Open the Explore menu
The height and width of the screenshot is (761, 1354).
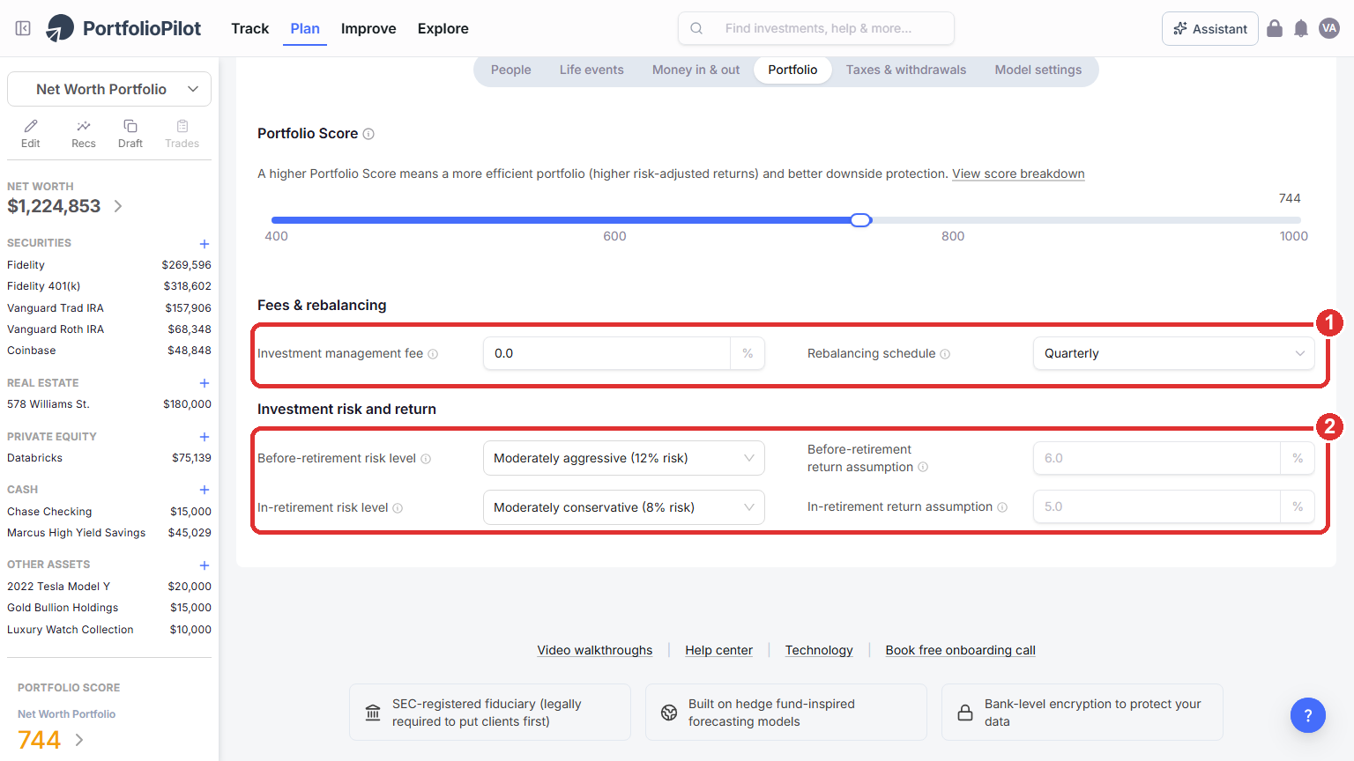pos(443,28)
